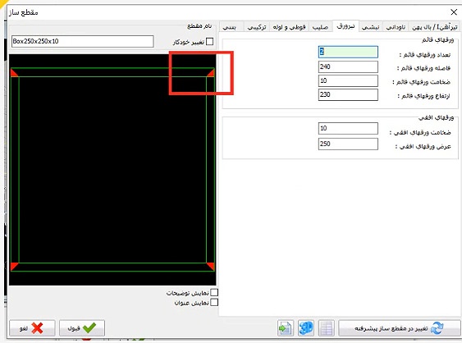This screenshot has height=343, width=462.
Task: Click the import section icon with green arrow
Action: click(x=286, y=327)
